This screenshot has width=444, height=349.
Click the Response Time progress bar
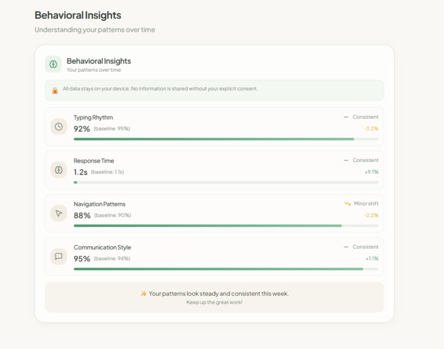[x=226, y=182]
